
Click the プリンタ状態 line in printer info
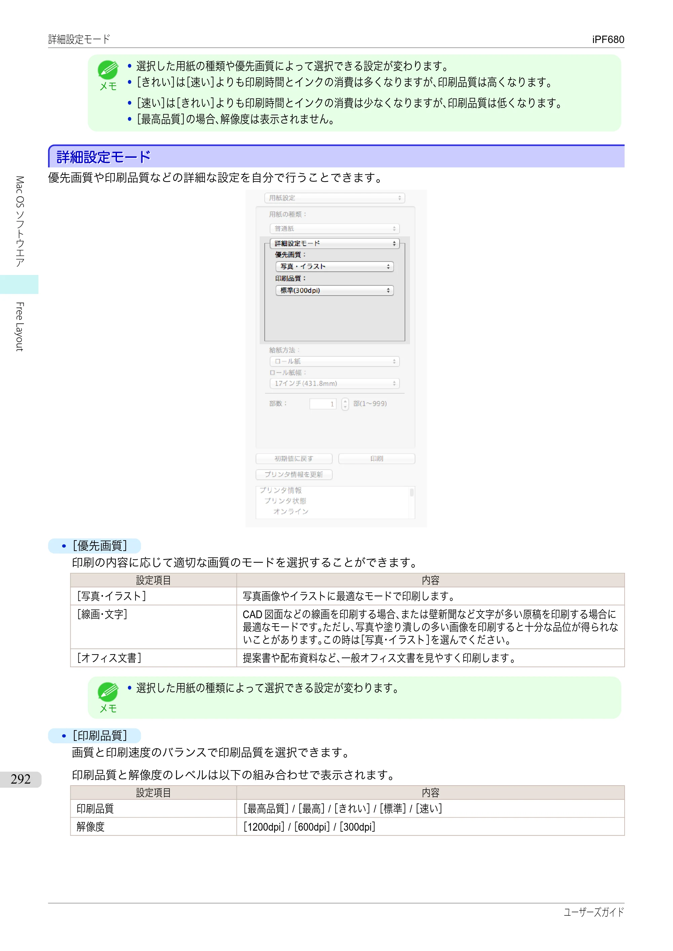coord(285,501)
